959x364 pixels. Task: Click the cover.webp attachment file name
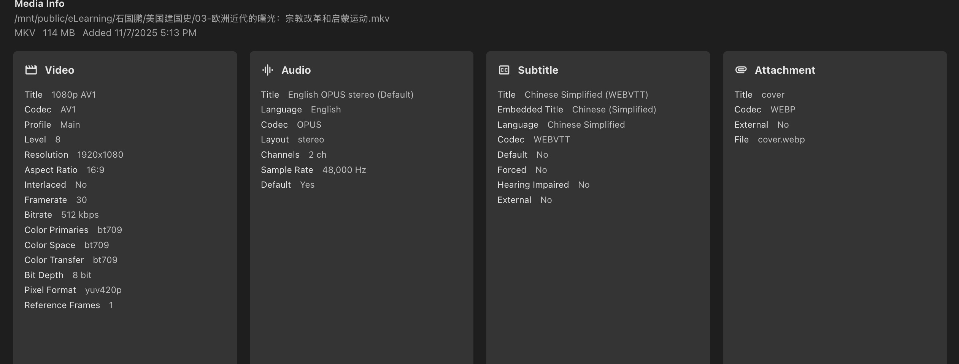[x=781, y=139]
